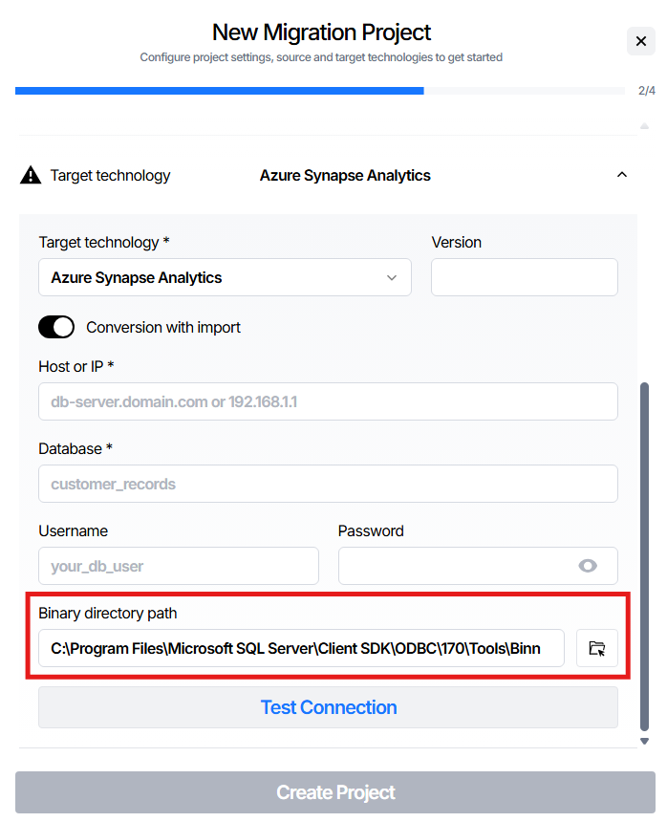Viewport: 667px width, 822px height.
Task: Click the Username text field
Action: click(x=179, y=566)
